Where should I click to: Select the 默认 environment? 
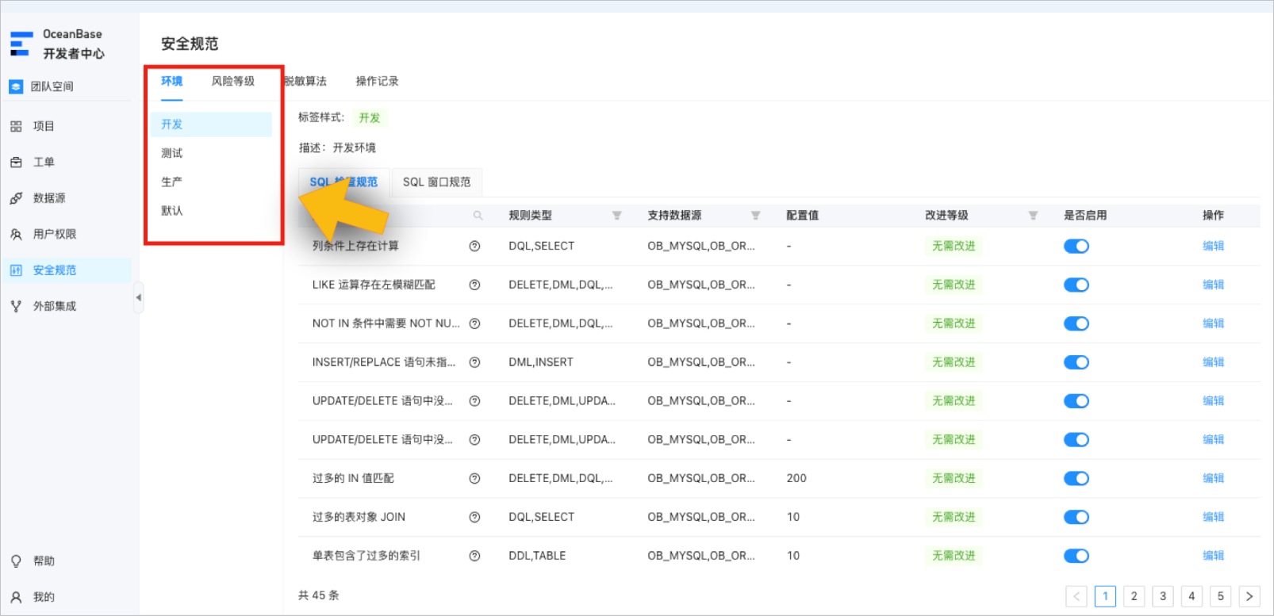coord(211,210)
